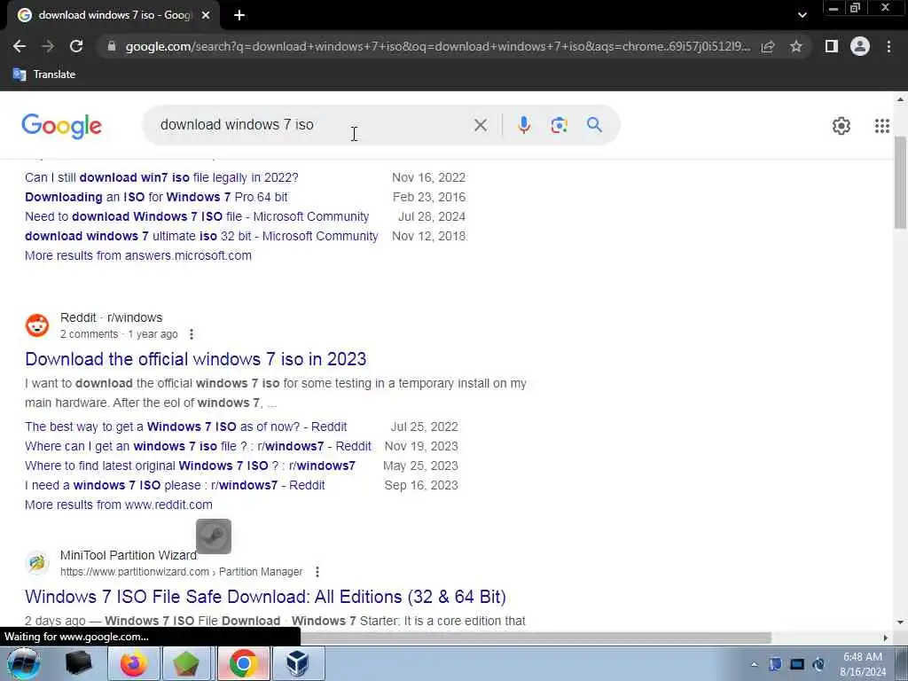Open 'download windows 7 ultimate iso 32 bit' link
Image resolution: width=908 pixels, height=681 pixels.
click(201, 236)
